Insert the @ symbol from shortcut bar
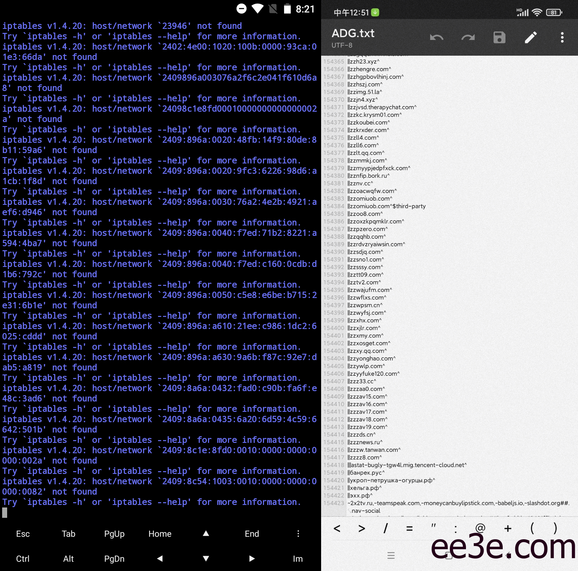 [480, 528]
